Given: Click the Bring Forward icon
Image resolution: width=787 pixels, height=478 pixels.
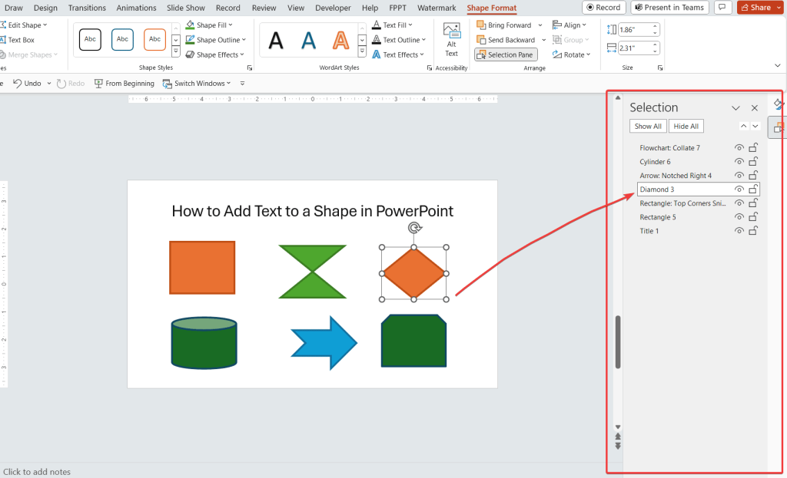Looking at the screenshot, I should tap(480, 25).
